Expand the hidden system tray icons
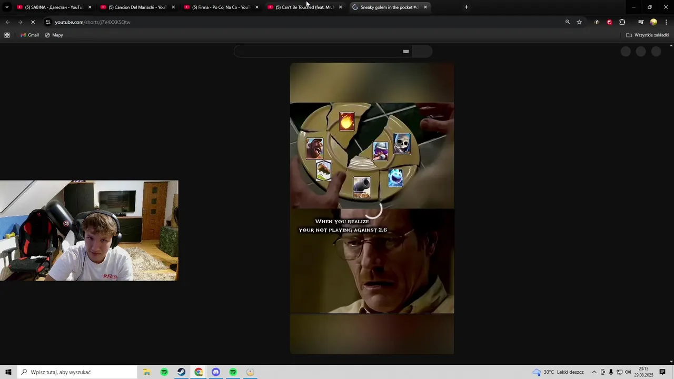The width and height of the screenshot is (674, 379). click(x=594, y=372)
